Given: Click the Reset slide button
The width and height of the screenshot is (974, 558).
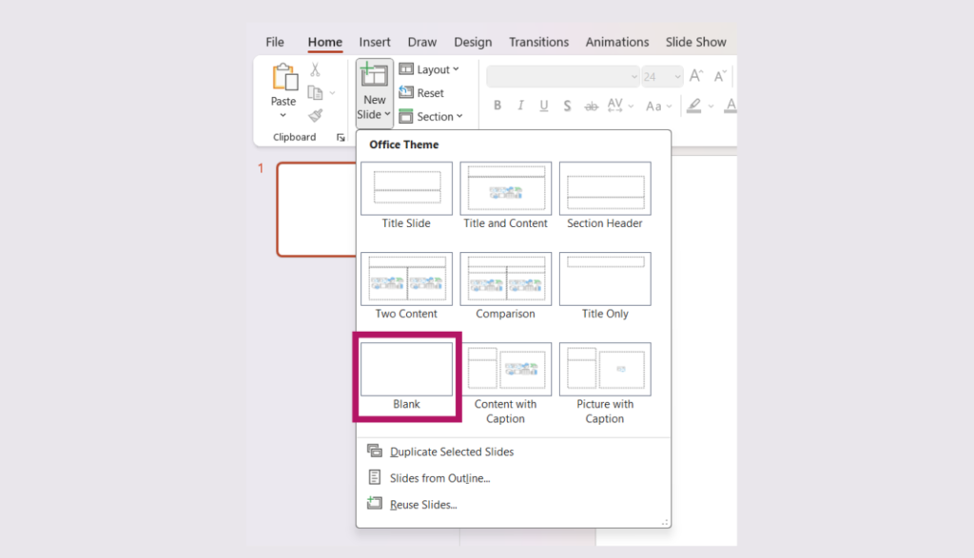Looking at the screenshot, I should coord(422,92).
